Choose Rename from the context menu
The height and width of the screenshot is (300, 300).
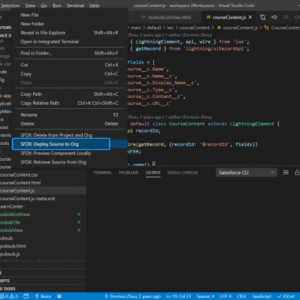coord(70,115)
